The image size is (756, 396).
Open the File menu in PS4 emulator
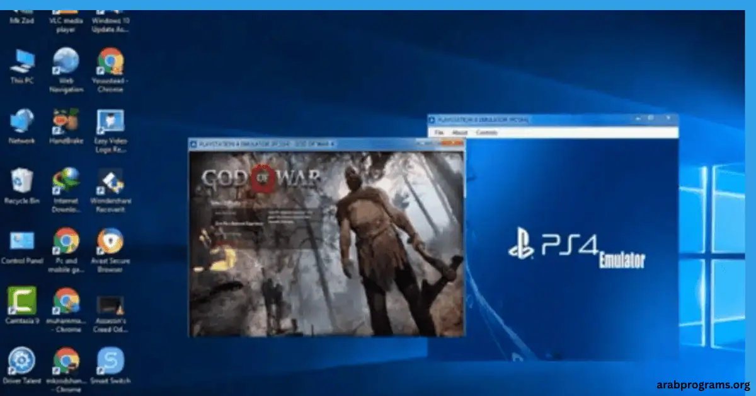(439, 132)
